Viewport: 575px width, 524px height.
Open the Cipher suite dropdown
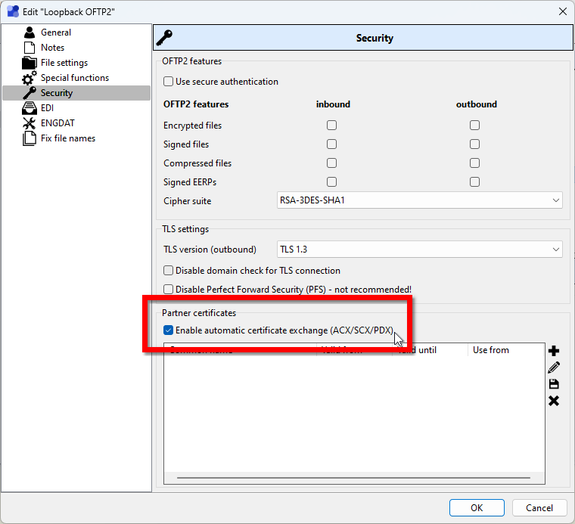coord(420,200)
